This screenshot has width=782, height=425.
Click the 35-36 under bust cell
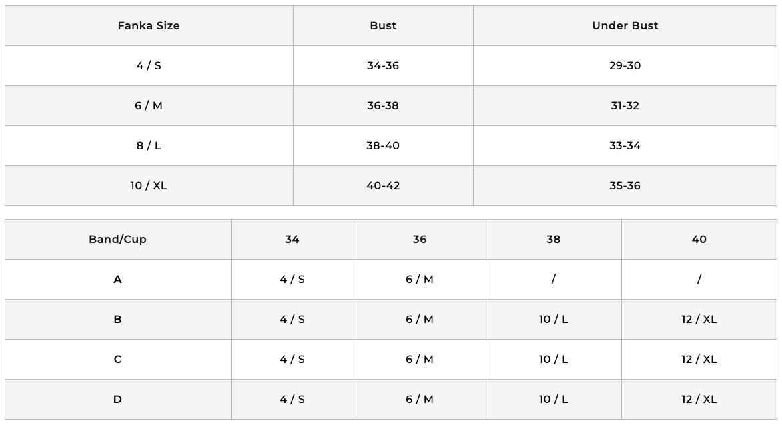point(625,186)
